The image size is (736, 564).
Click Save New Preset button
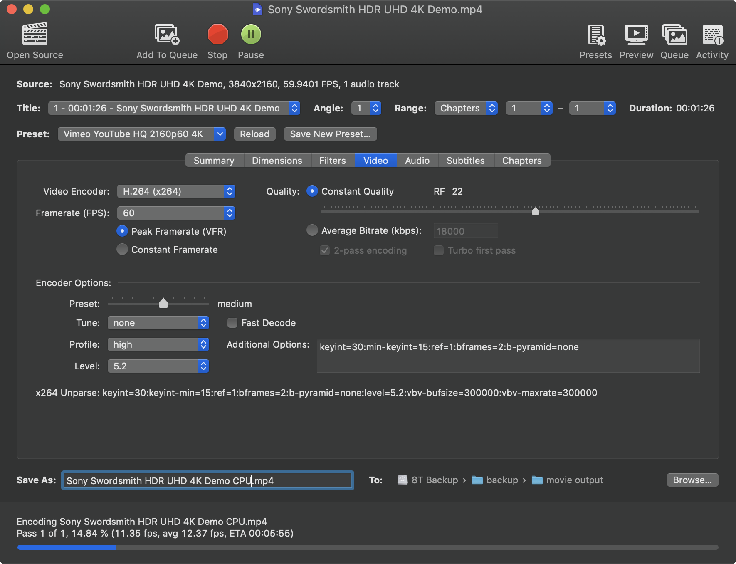point(330,134)
